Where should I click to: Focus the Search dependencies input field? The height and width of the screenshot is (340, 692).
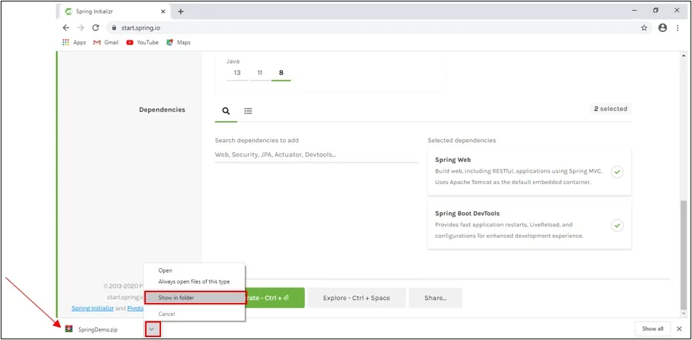[x=316, y=155]
